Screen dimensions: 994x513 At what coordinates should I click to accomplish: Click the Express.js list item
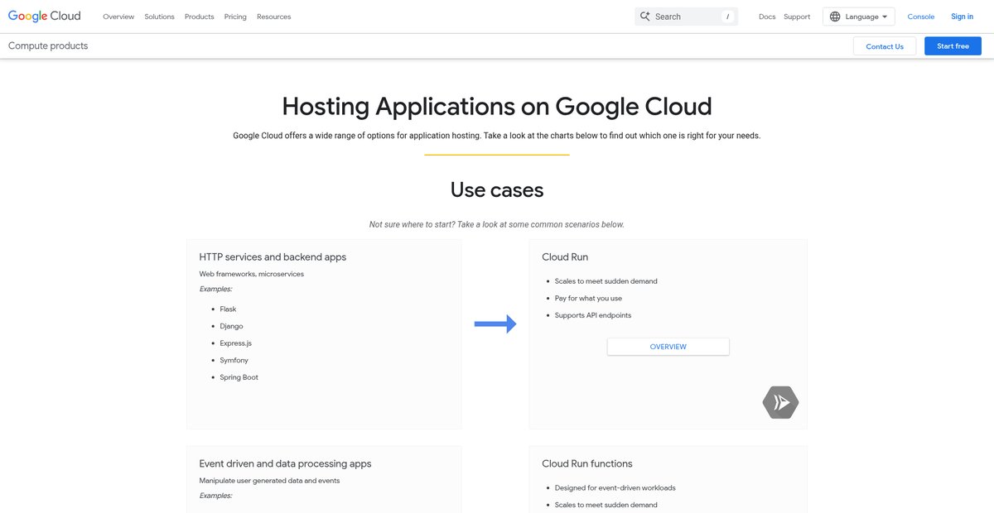coord(235,343)
